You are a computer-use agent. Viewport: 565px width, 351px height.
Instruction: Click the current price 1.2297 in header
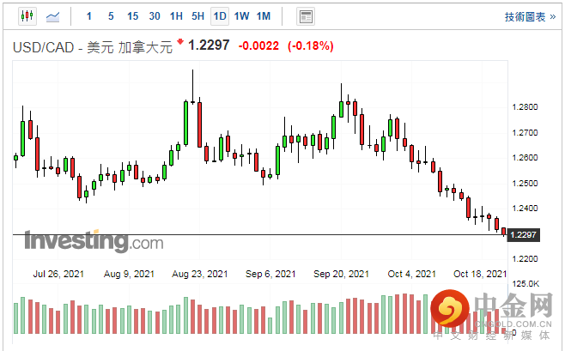pyautogui.click(x=209, y=45)
